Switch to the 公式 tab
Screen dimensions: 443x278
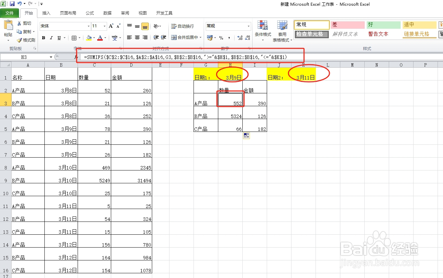tap(90, 13)
